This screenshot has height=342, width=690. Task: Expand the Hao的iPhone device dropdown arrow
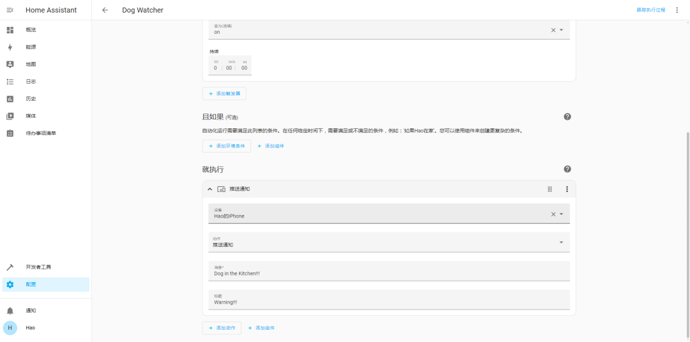[562, 214]
